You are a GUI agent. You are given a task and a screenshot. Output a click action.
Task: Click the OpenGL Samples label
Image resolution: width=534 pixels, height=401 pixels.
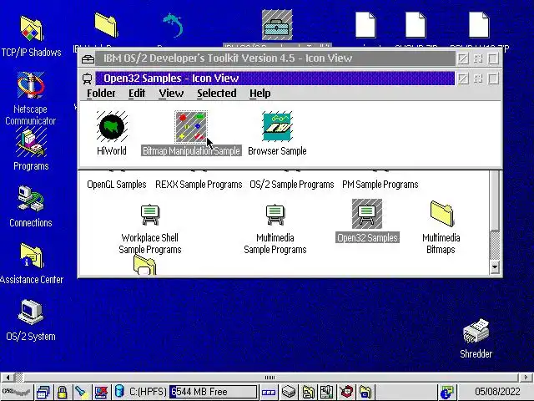[x=117, y=185]
